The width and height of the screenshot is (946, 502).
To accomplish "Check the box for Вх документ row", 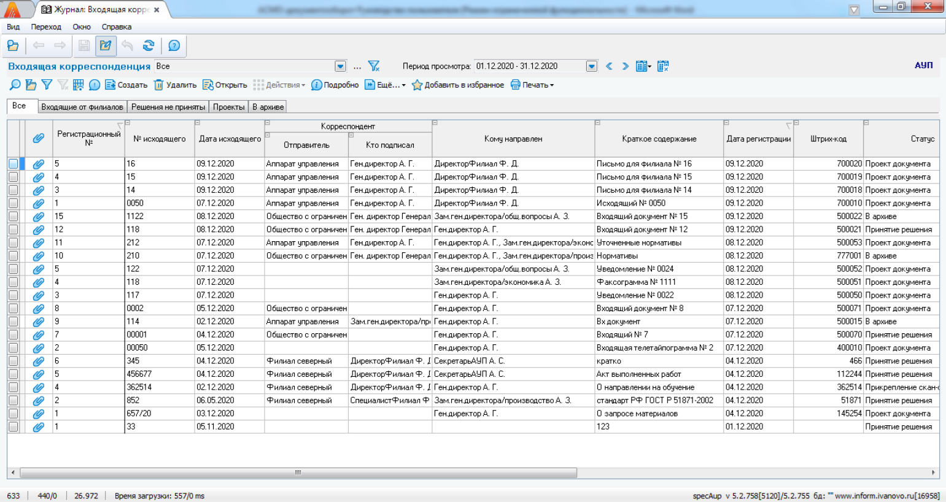I will pos(13,322).
